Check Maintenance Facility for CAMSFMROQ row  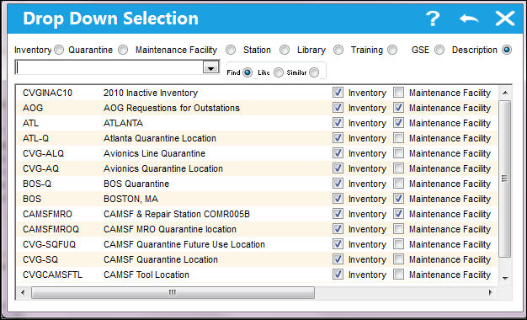(x=398, y=229)
